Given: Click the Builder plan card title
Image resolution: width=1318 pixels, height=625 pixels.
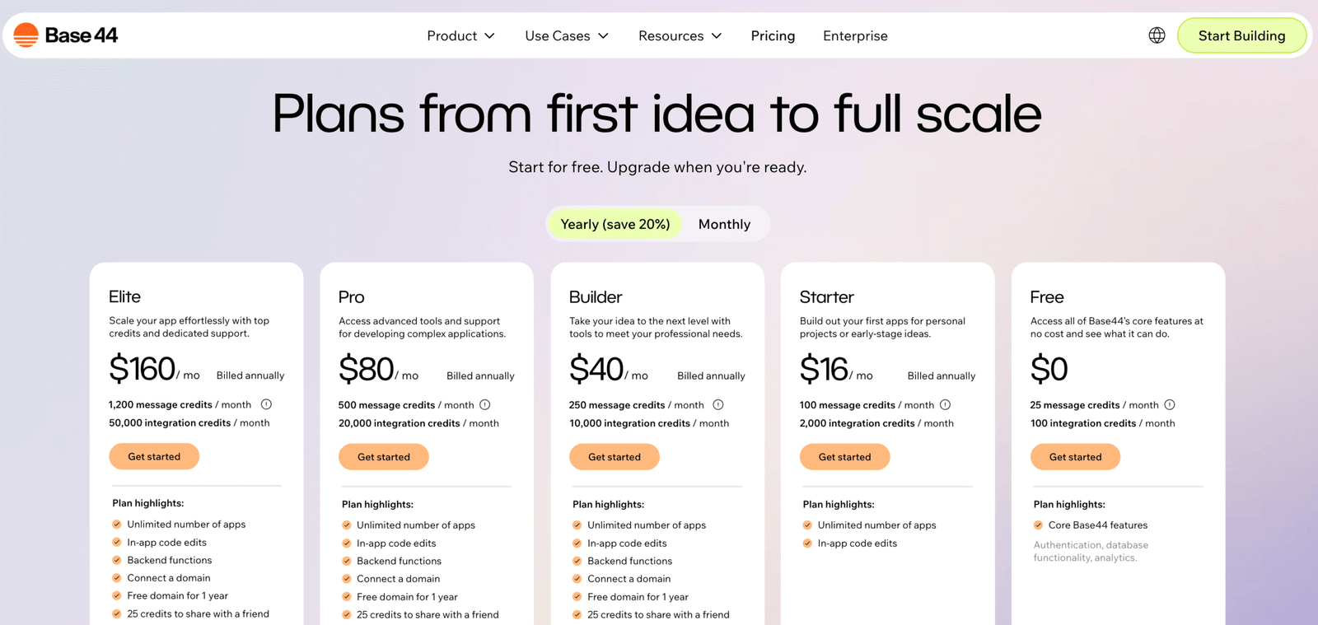Looking at the screenshot, I should pos(596,297).
